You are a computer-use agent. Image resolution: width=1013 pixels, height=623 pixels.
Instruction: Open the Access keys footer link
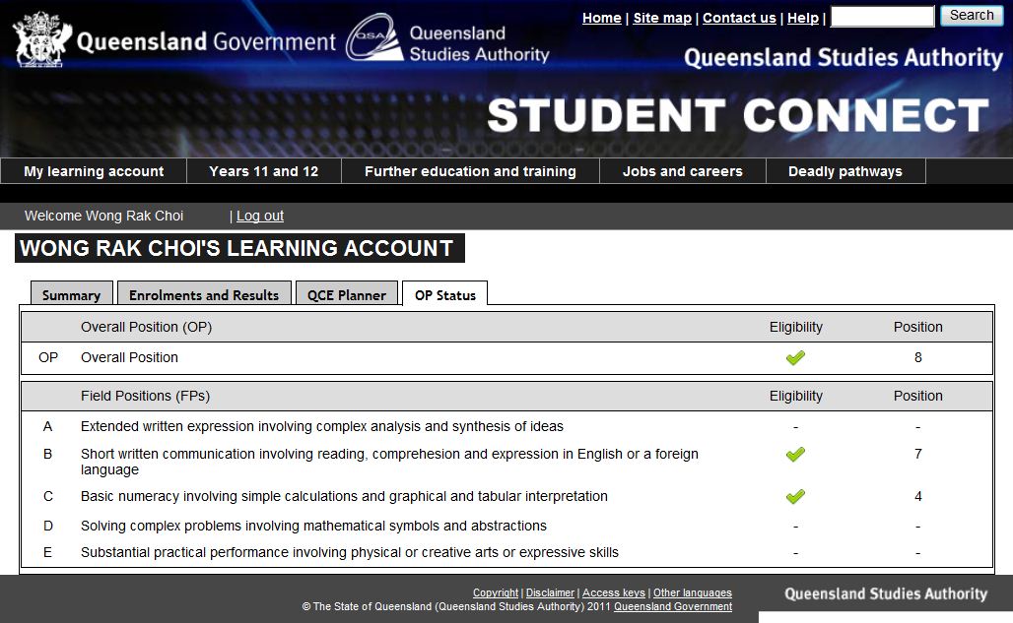click(614, 592)
